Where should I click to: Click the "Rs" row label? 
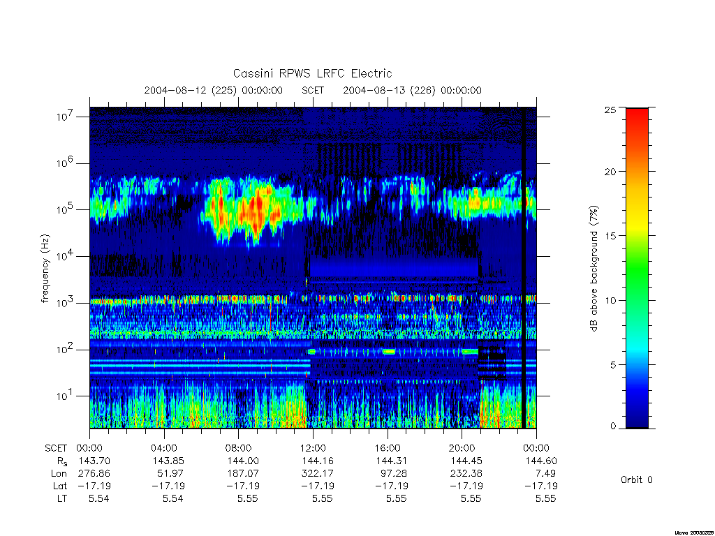click(62, 461)
